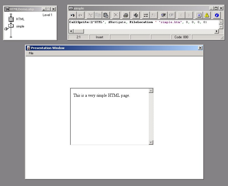Select the HTML sprite icon on flowline
The image size is (228, 186).
pos(11,19)
